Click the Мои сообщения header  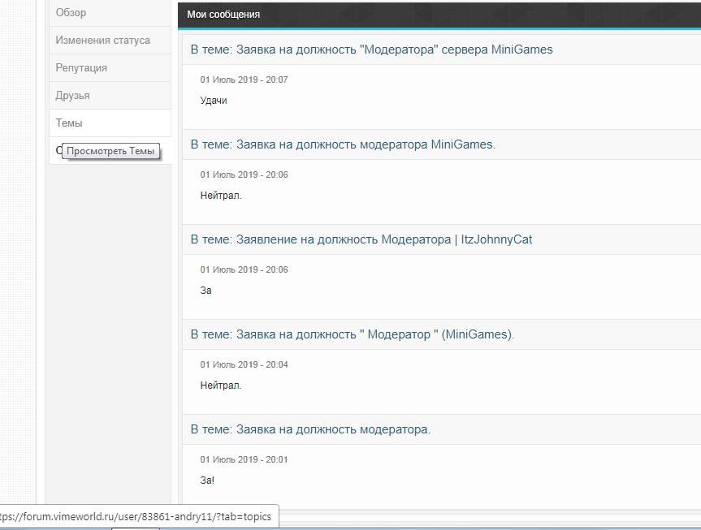pos(223,15)
